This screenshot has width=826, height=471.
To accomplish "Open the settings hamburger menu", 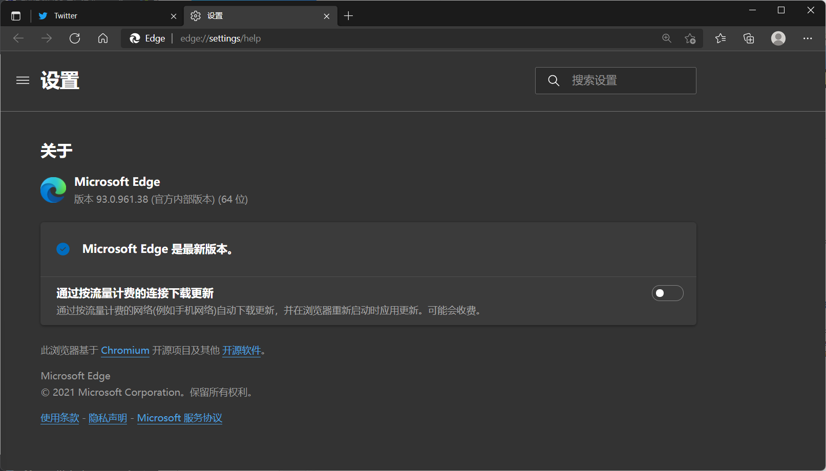I will tap(23, 80).
